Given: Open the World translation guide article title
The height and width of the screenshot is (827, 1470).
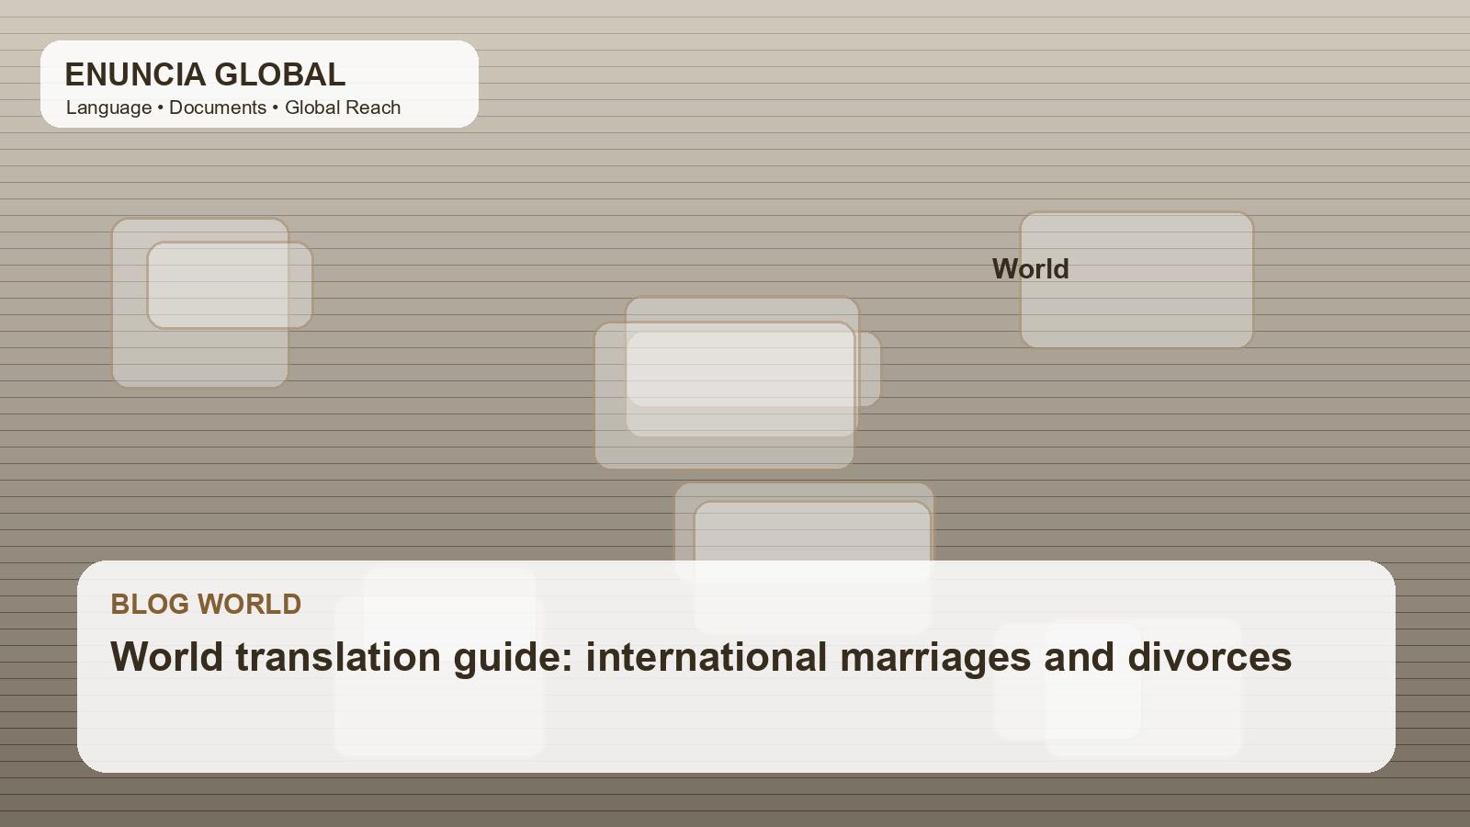Looking at the screenshot, I should [701, 657].
